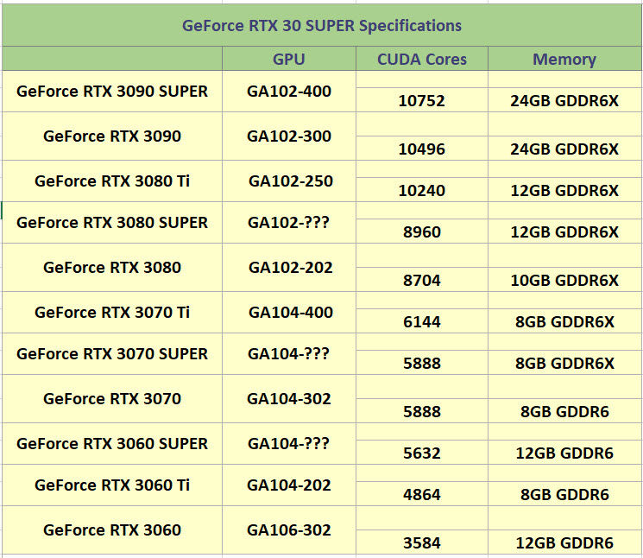
Task: Select the 8GB GDDR6X cell in RTX 3070 SUPER row
Action: tap(564, 363)
